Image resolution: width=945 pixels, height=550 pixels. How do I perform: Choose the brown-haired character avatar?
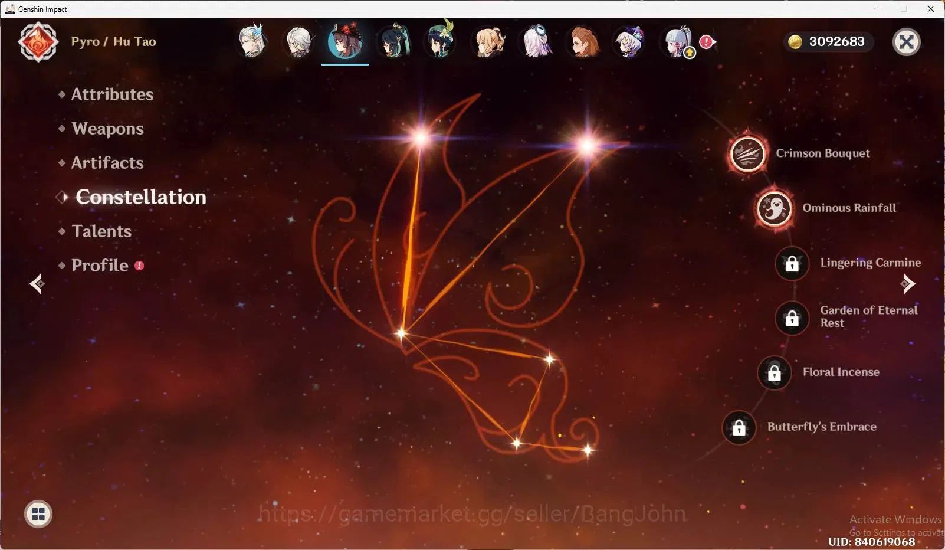coord(583,42)
